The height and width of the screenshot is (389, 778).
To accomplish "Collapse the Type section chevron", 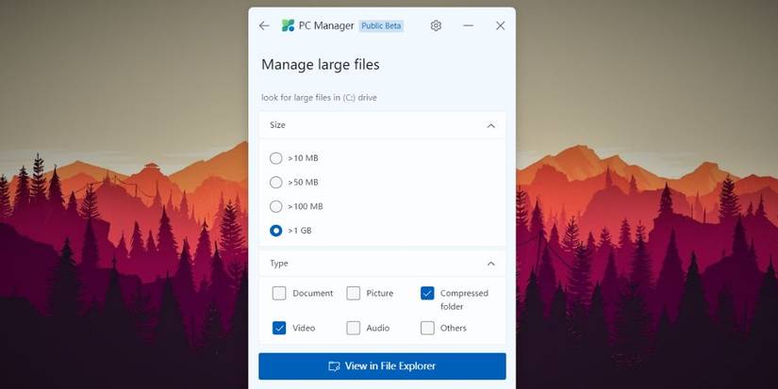I will click(x=490, y=264).
